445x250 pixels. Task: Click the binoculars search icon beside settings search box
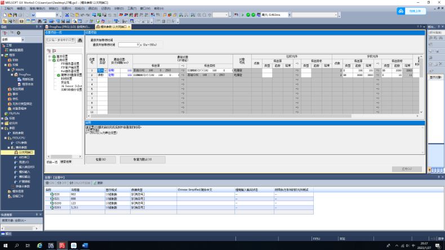80,41
